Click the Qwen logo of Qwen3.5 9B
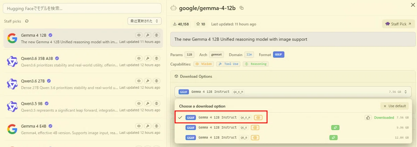 click(x=12, y=107)
